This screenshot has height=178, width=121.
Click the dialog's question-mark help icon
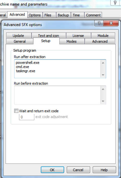99,23
